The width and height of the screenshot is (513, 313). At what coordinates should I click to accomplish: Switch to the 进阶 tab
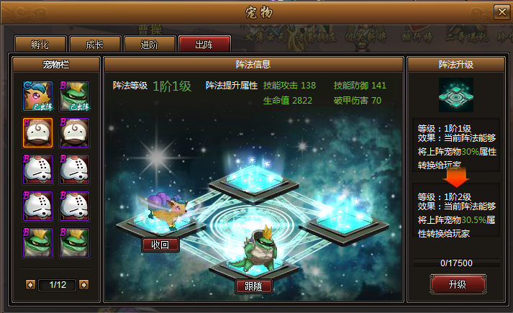(150, 44)
